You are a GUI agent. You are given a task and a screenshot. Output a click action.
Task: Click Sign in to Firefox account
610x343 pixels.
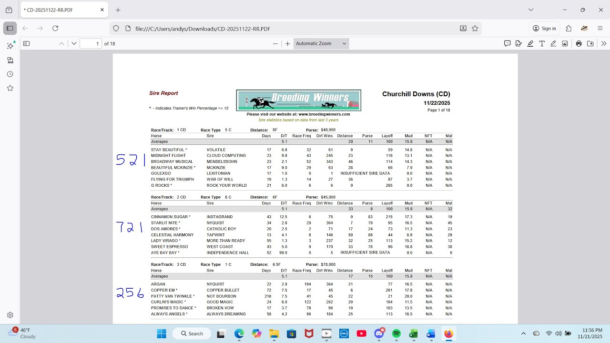544,29
